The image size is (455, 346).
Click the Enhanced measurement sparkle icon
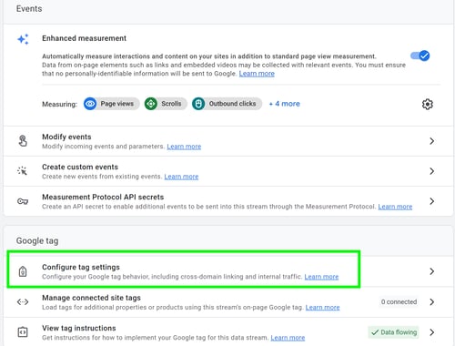pyautogui.click(x=23, y=39)
